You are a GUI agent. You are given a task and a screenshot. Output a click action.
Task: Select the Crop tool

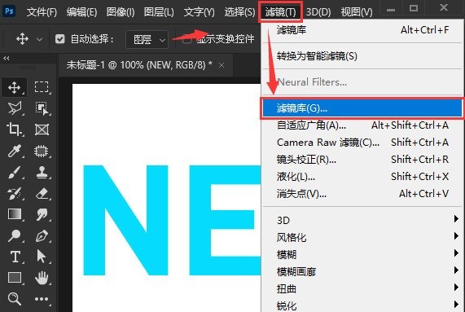pyautogui.click(x=14, y=130)
